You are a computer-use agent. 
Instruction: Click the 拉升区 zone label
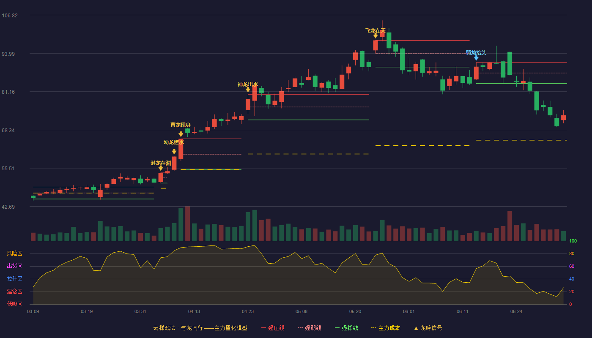[14, 279]
